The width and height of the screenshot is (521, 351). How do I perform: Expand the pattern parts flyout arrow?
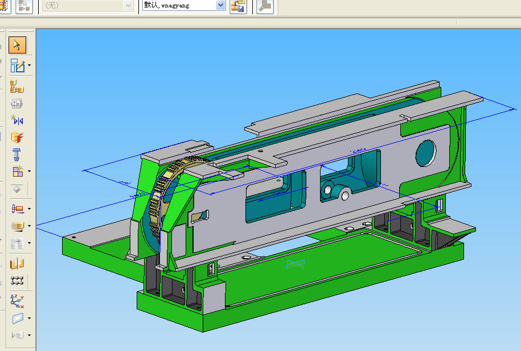(29, 171)
